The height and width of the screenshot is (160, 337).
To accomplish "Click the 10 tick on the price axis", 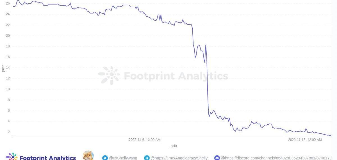I will coord(8,89).
